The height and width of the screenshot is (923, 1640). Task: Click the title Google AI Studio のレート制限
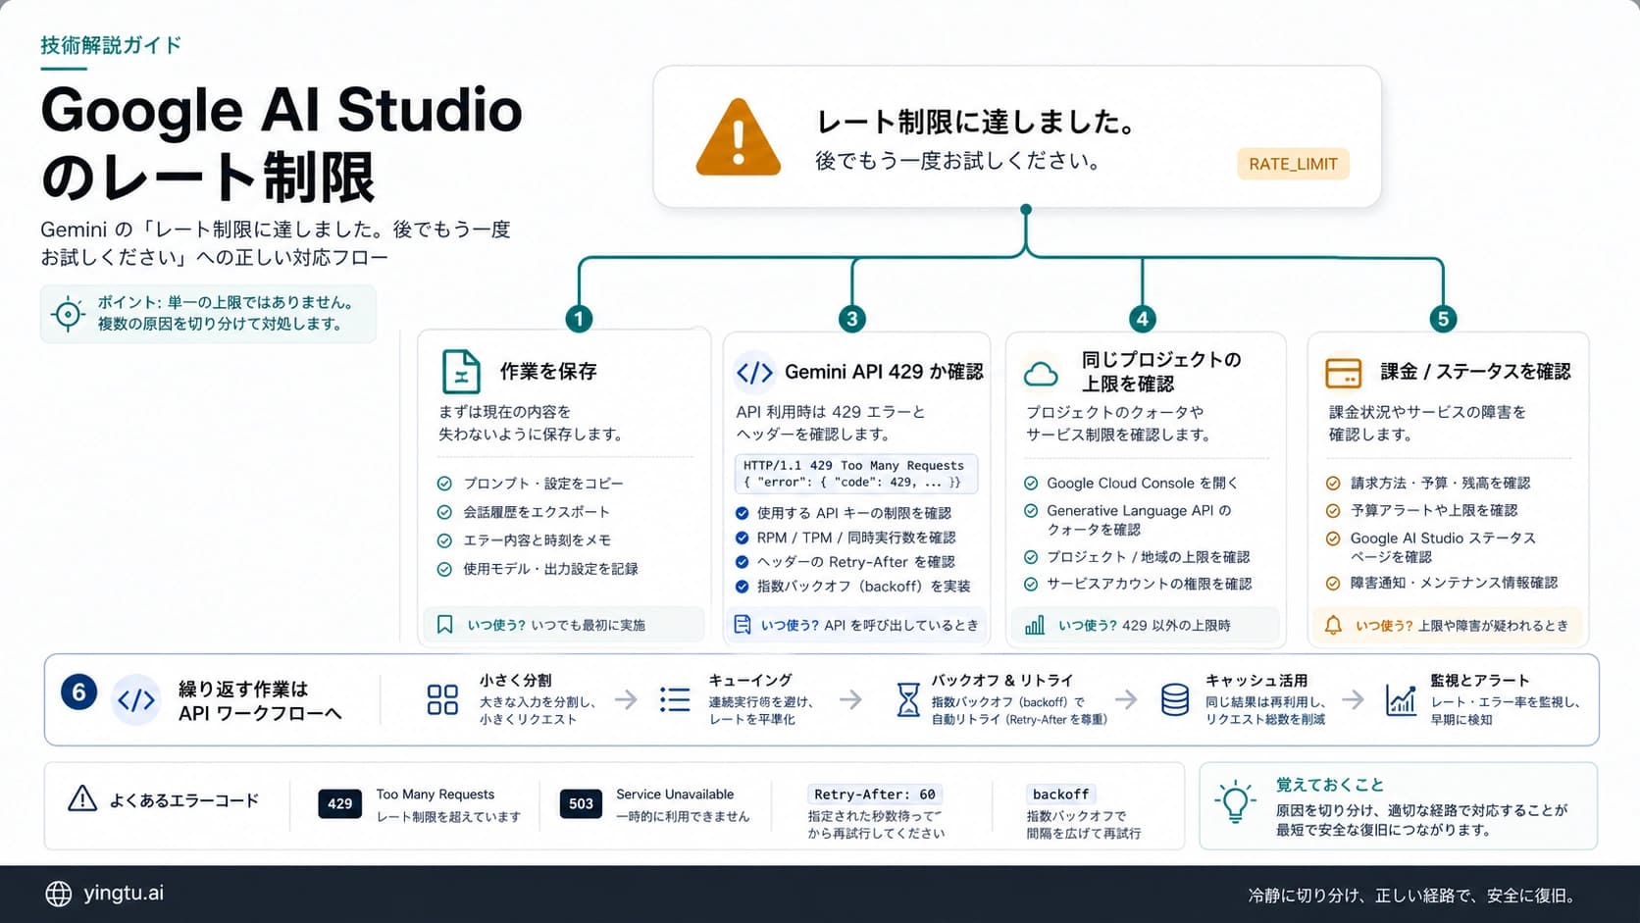[x=282, y=143]
